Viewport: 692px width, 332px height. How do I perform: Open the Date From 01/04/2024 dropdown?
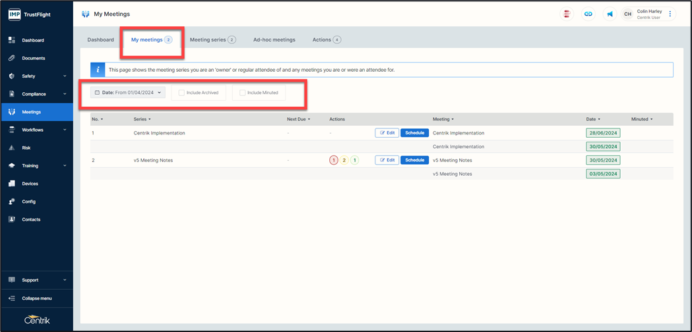pos(128,93)
